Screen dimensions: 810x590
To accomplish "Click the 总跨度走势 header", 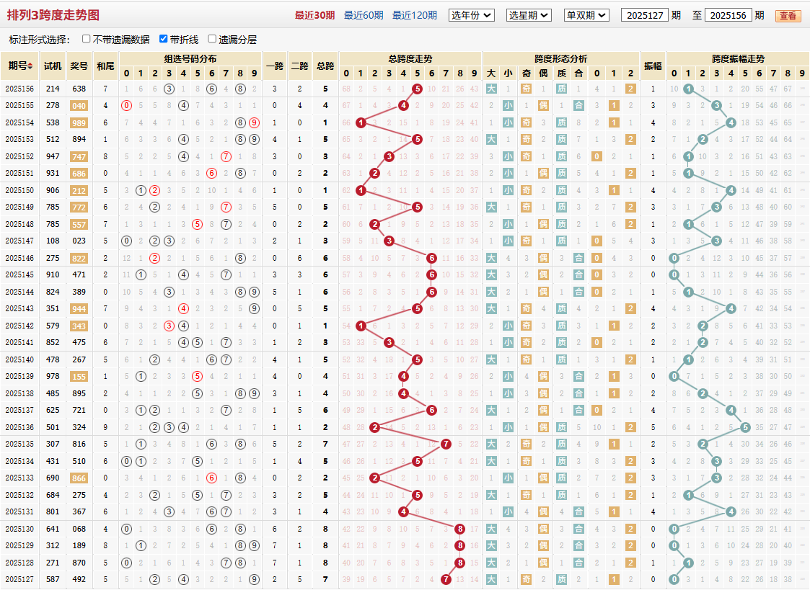I will [x=410, y=59].
